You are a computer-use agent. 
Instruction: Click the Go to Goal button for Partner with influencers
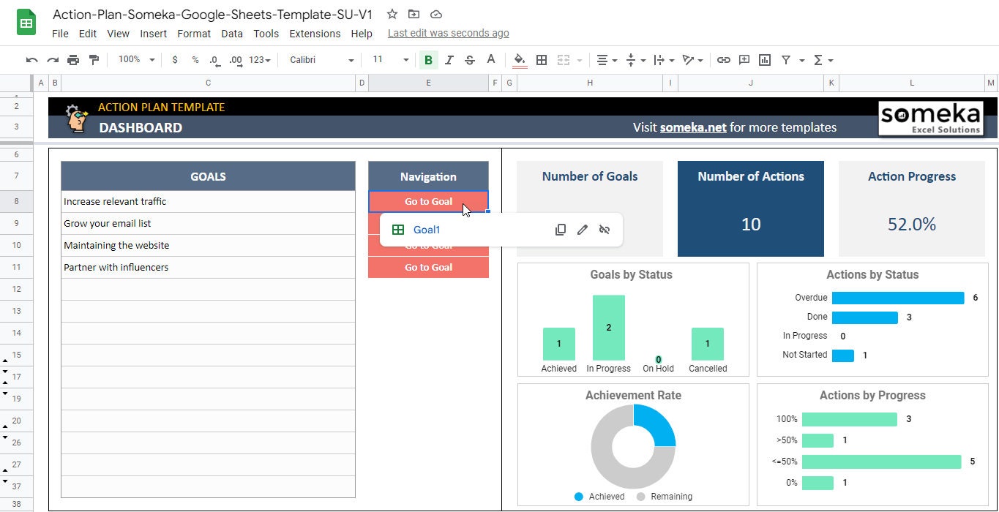point(428,267)
